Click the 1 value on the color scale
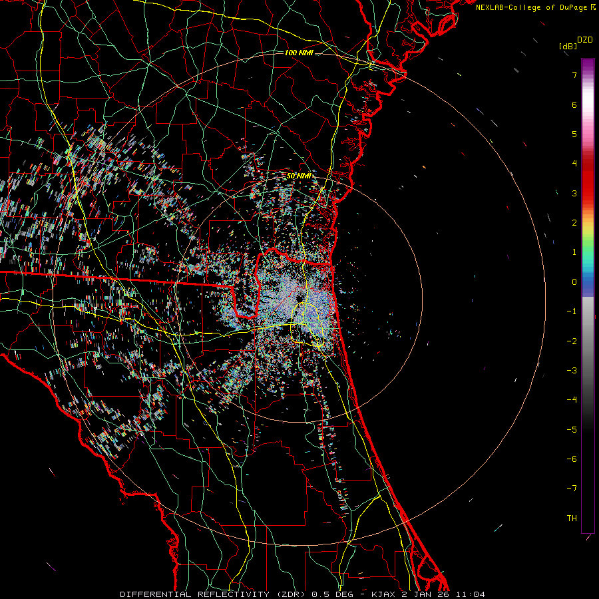 (x=574, y=252)
